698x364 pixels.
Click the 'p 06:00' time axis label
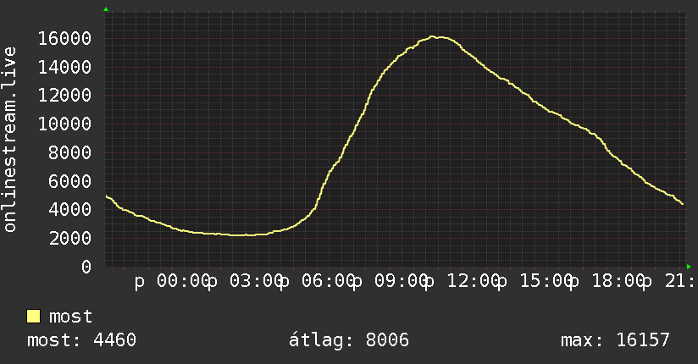(x=318, y=282)
